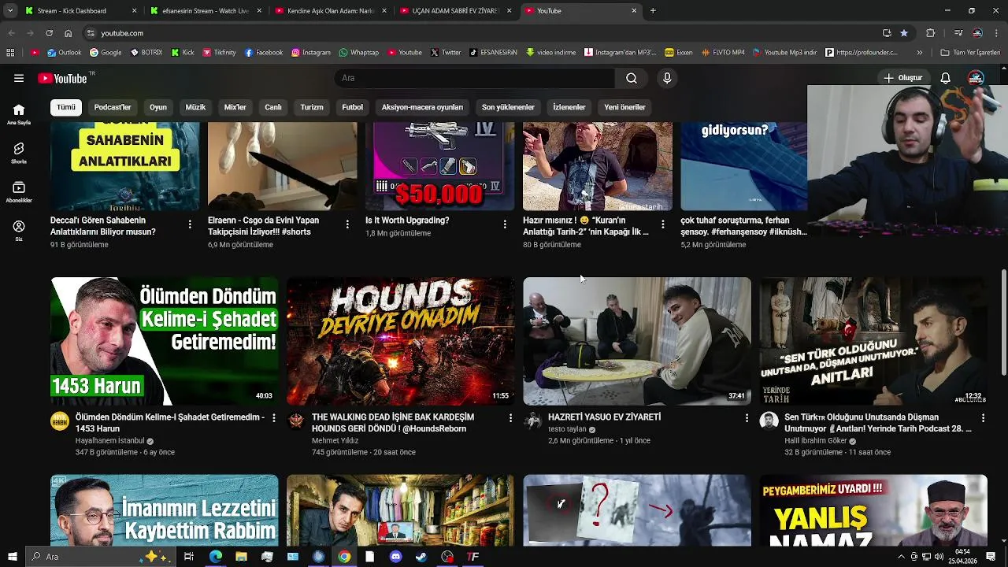Start voice search with the microphone icon
The height and width of the screenshot is (567, 1008).
[x=667, y=78]
